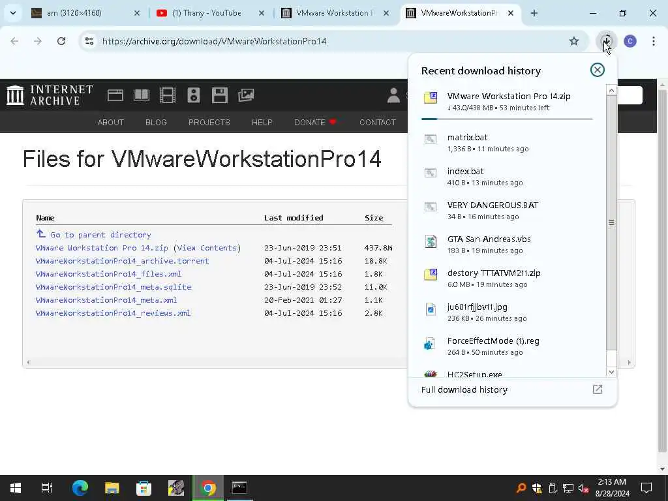Go back to previous page
The width and height of the screenshot is (668, 501).
pyautogui.click(x=14, y=41)
